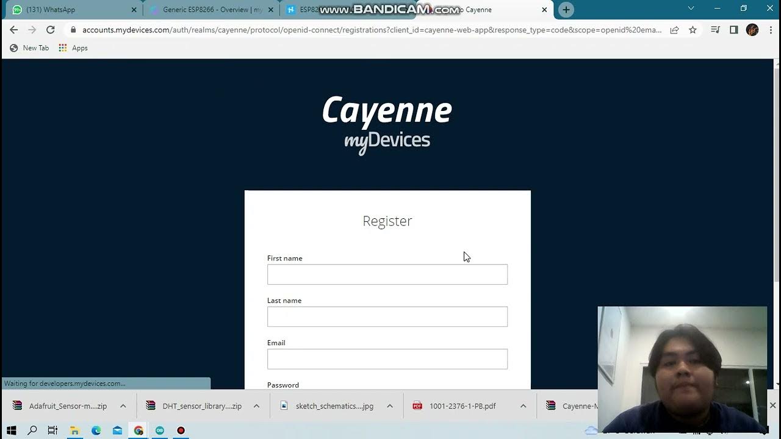The image size is (781, 439).
Task: Switch to Generic ESP8266 Overview tab
Action: [211, 10]
